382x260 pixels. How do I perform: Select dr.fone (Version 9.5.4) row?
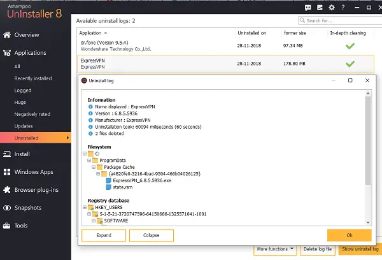pyautogui.click(x=225, y=46)
